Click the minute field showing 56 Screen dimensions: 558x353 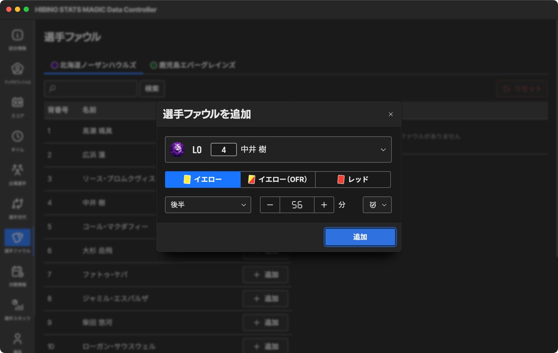(297, 205)
